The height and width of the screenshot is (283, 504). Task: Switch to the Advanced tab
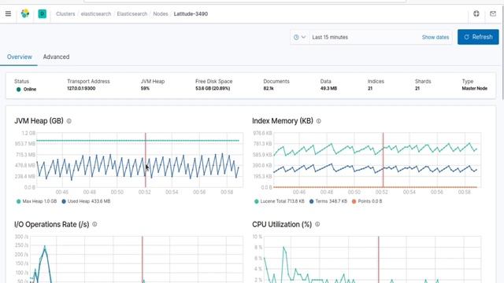click(56, 57)
